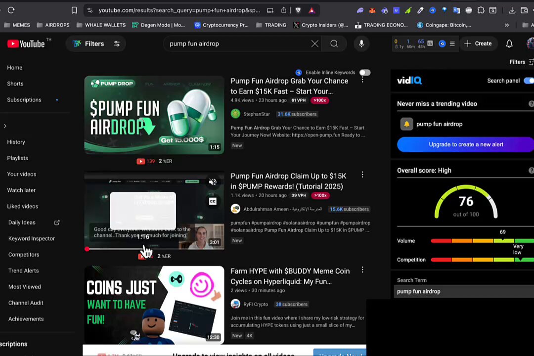The image size is (534, 356).
Task: Open the Brave wallet icon in the toolbar
Action: coord(524,10)
